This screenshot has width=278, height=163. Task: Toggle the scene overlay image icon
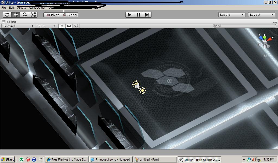pos(69,26)
